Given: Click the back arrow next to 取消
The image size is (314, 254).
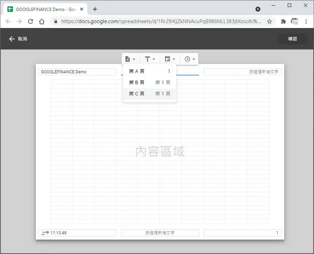Looking at the screenshot, I should point(12,39).
